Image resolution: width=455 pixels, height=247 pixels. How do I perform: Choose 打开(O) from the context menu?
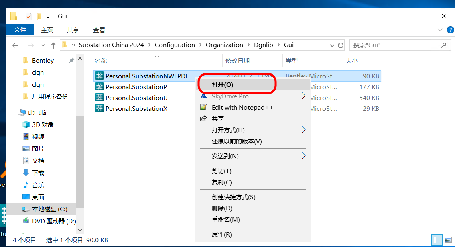(x=222, y=85)
